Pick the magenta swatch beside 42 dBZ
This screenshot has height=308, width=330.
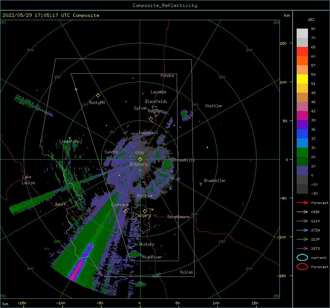tap(302, 116)
